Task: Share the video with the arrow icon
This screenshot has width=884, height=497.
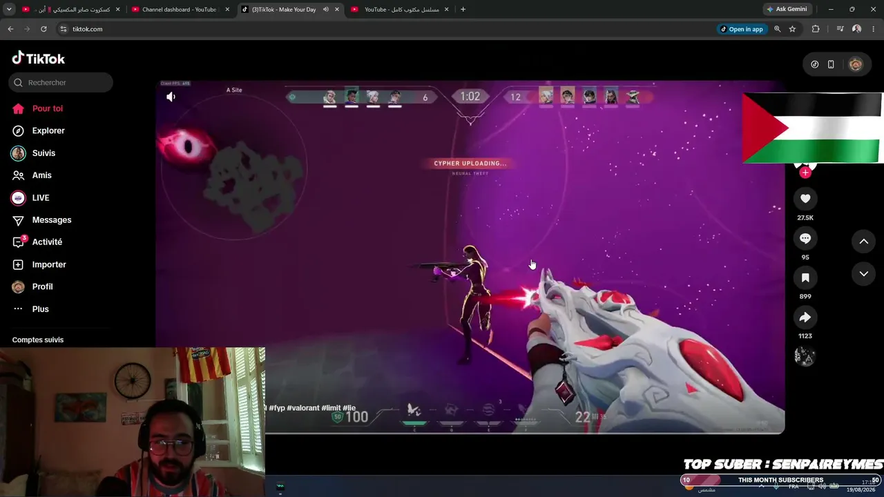Action: (805, 318)
